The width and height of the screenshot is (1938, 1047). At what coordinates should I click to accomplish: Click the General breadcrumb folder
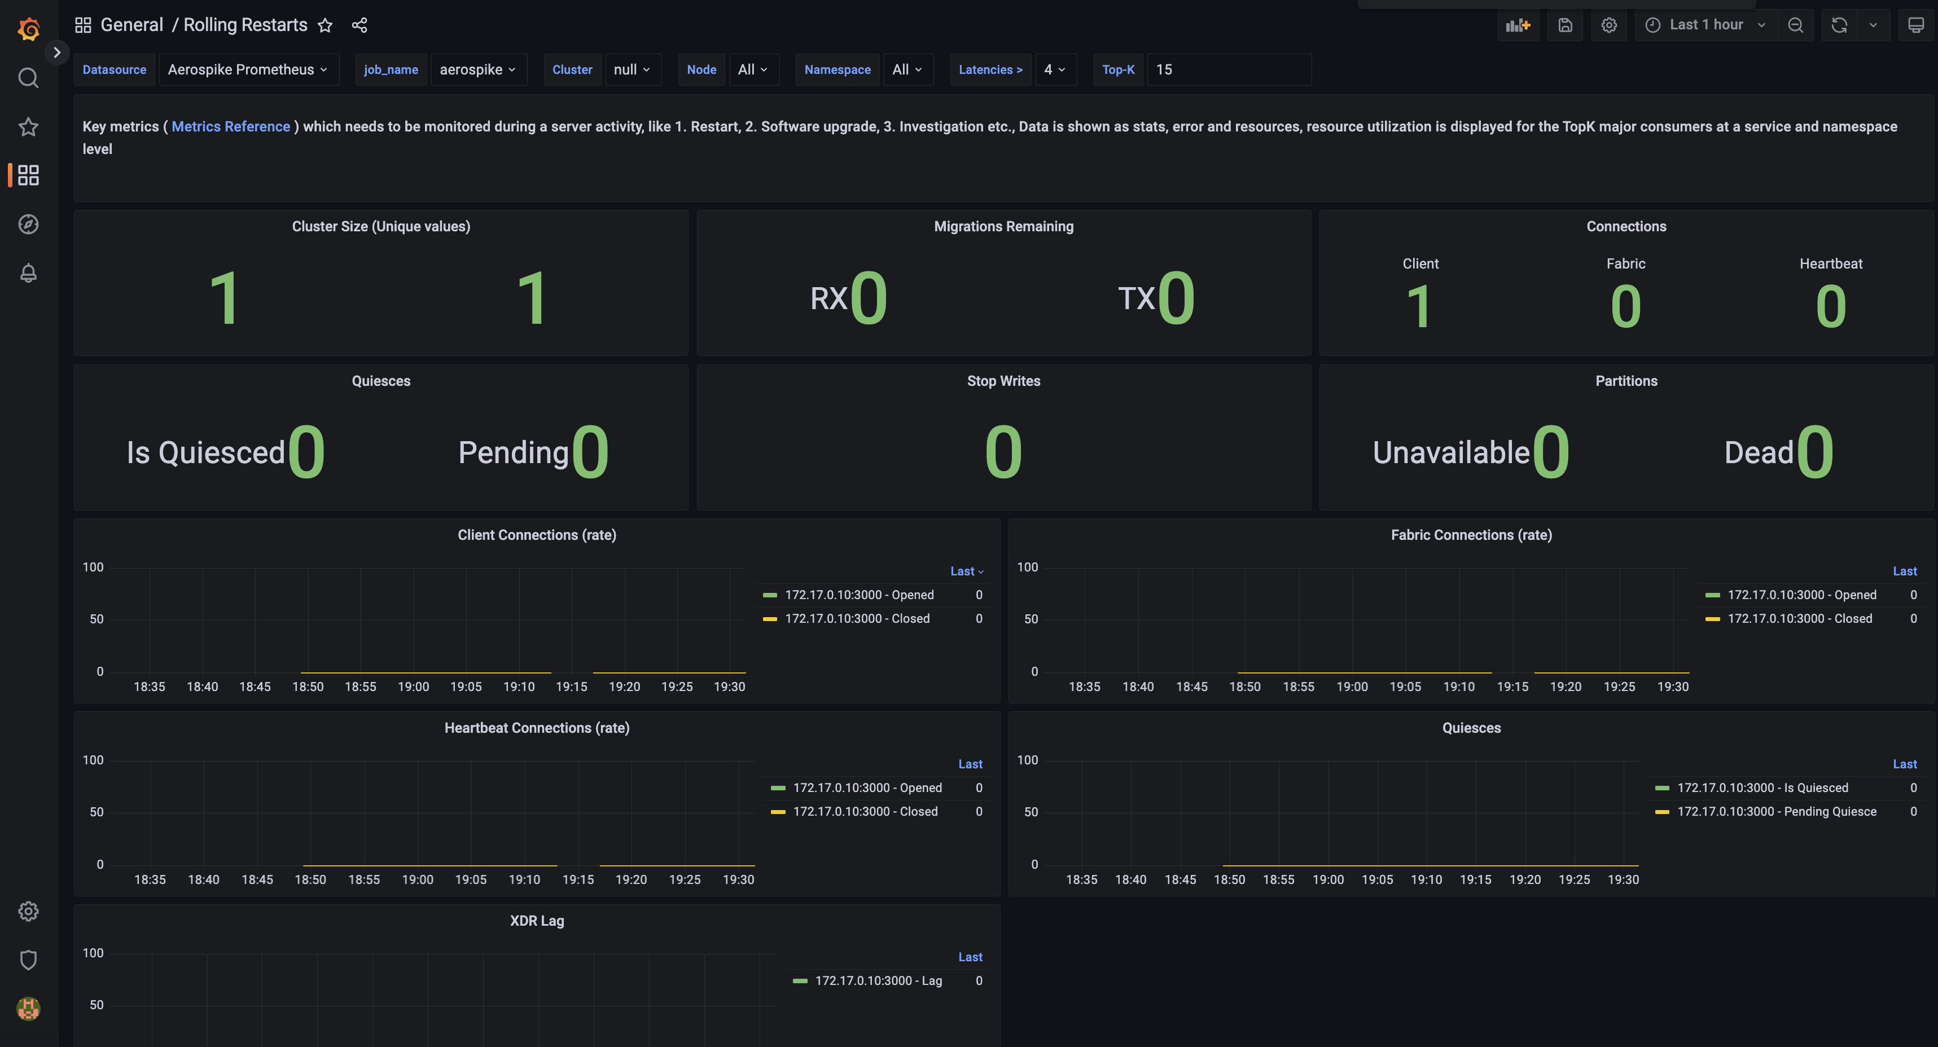click(131, 25)
